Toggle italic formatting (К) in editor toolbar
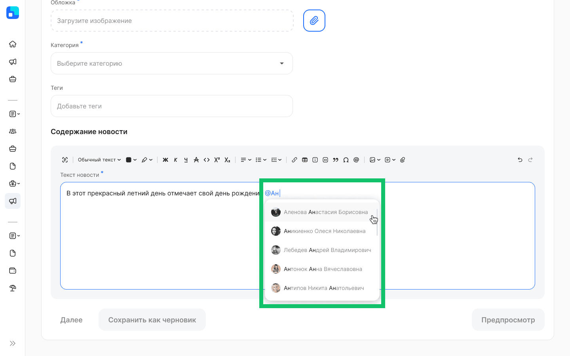The height and width of the screenshot is (356, 570). click(176, 160)
